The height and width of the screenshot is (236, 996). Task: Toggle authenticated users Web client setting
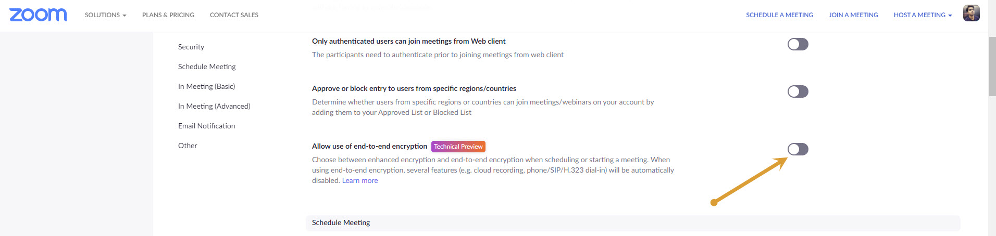click(798, 44)
